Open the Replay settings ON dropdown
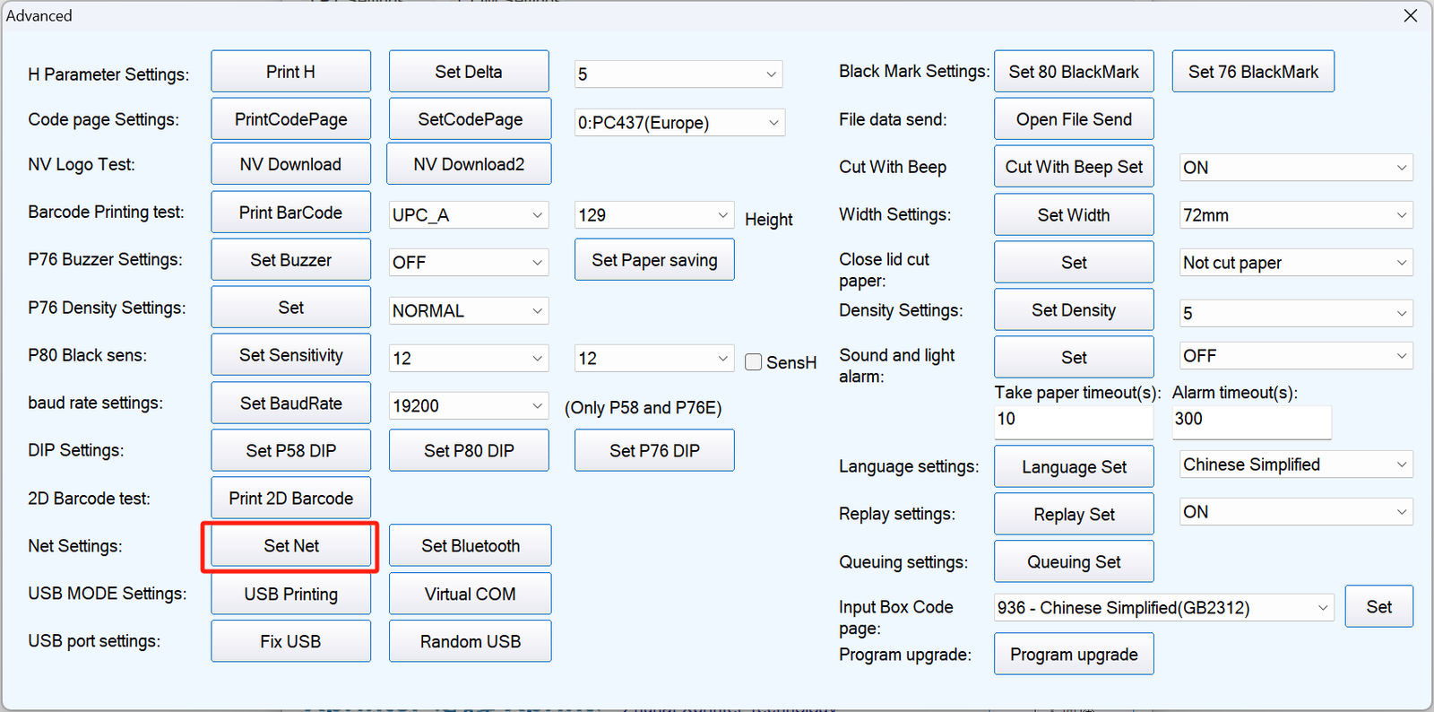1434x712 pixels. [x=1296, y=512]
